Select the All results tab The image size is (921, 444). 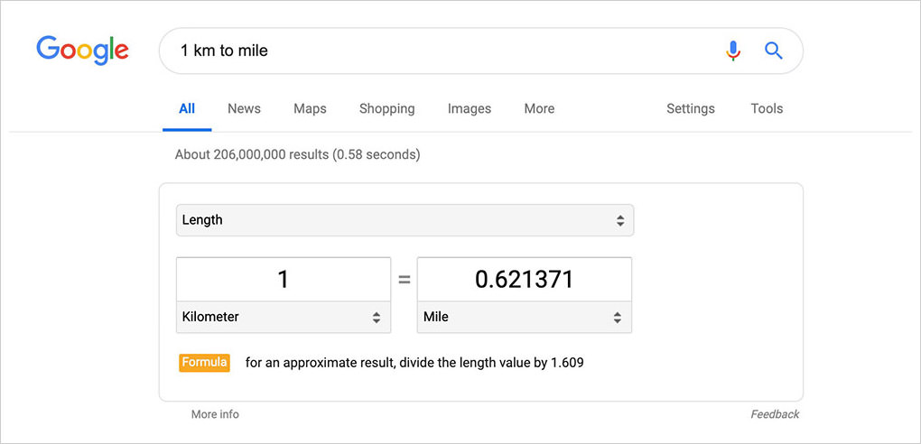pos(187,108)
